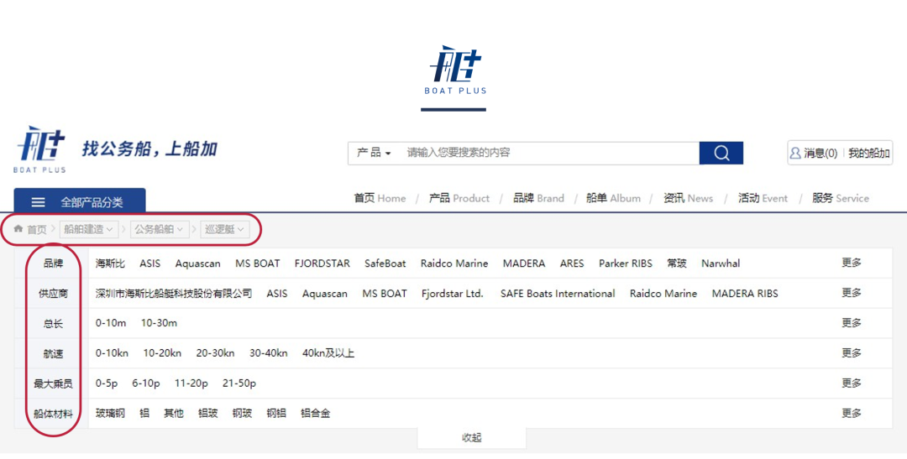Filter by brand Aquascan
This screenshot has width=907, height=459.
pos(198,263)
